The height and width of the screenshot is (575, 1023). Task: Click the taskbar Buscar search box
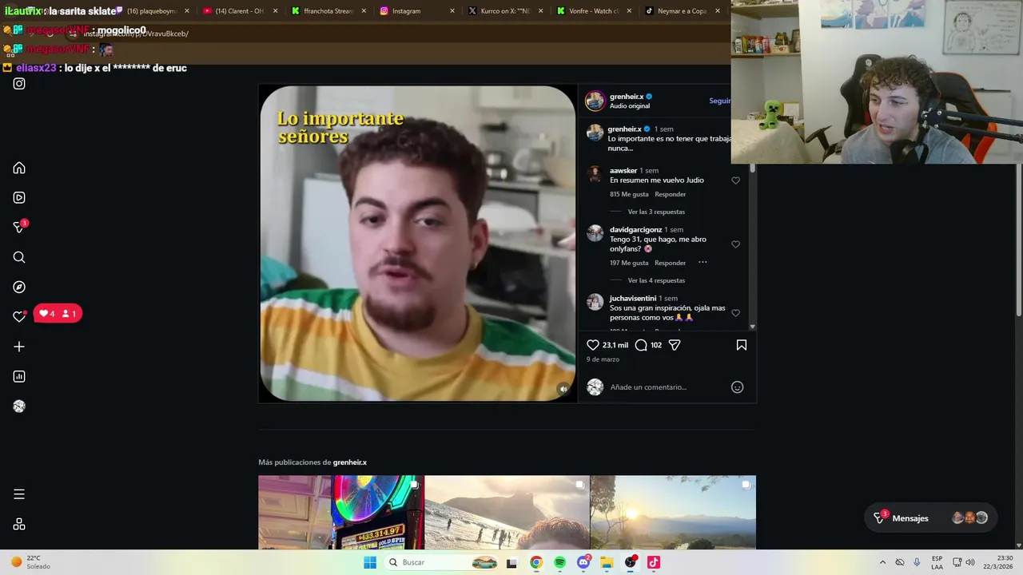click(441, 562)
